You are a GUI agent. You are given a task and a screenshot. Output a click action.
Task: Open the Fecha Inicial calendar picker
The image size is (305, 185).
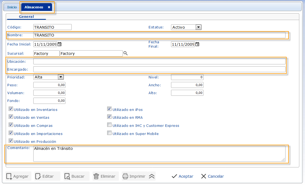pos(60,44)
